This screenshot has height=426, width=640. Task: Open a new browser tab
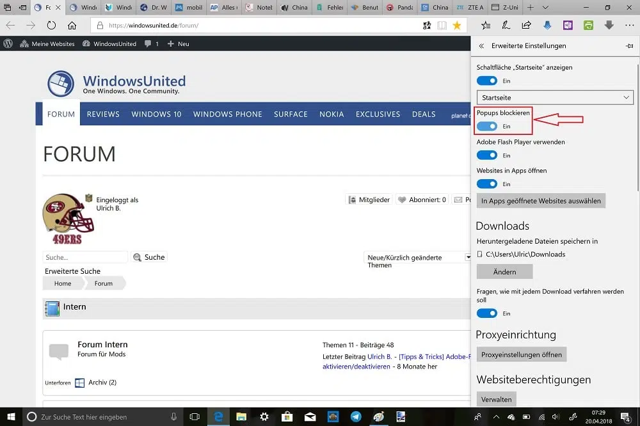[530, 7]
